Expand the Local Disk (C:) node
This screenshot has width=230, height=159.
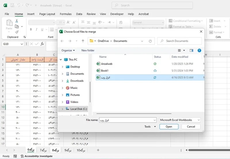coord(62,109)
